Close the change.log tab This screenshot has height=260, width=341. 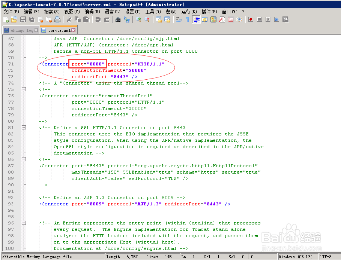coord(36,30)
